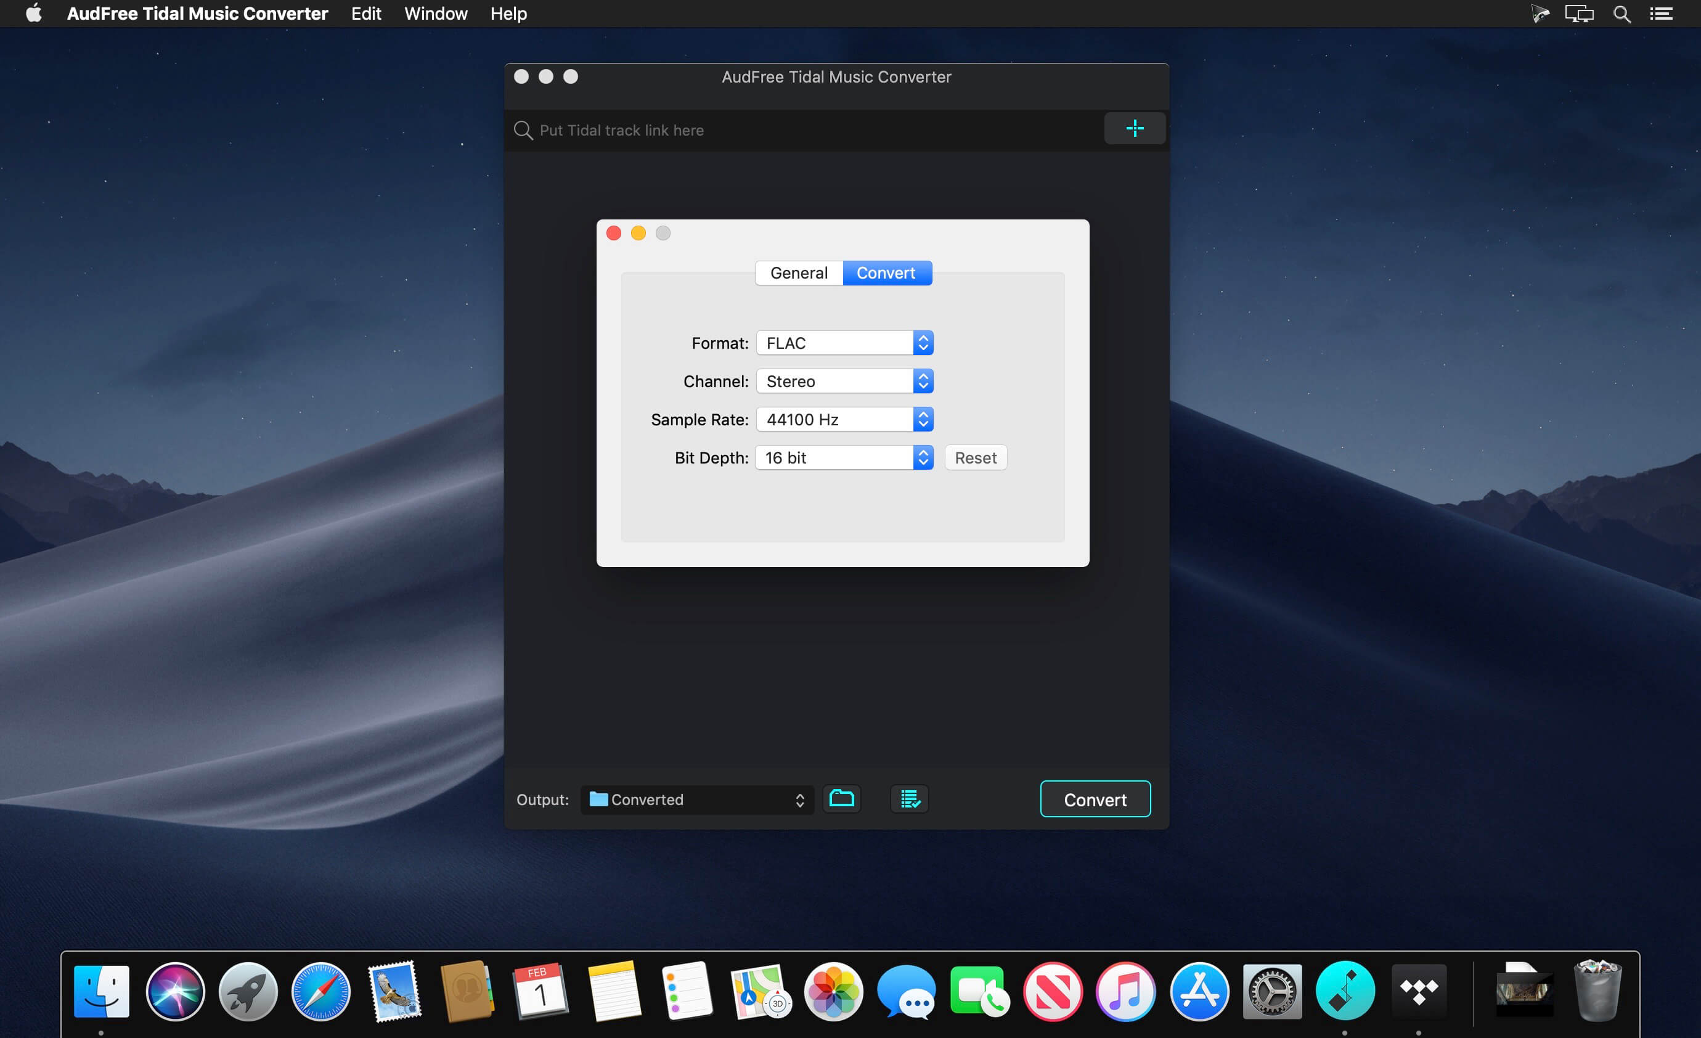Click the Add track button (+)
The image size is (1701, 1038).
pyautogui.click(x=1131, y=129)
